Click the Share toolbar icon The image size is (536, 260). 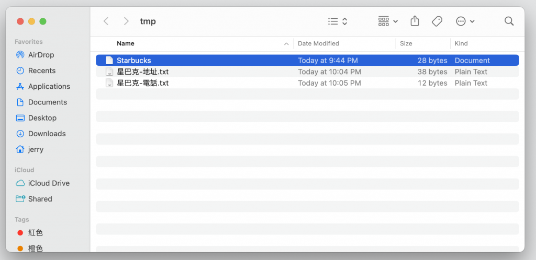pyautogui.click(x=415, y=21)
